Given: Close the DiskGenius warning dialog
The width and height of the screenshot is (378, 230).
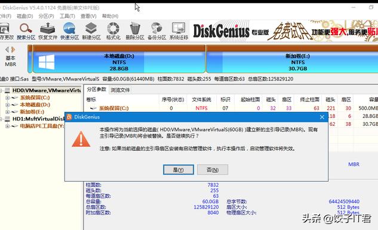Looking at the screenshot, I should pyautogui.click(x=322, y=117).
